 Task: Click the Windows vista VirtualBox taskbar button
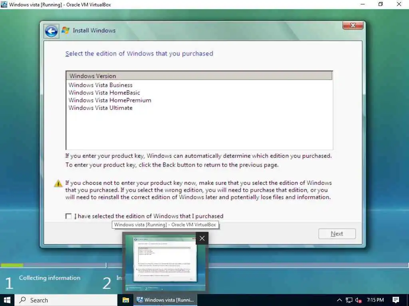coord(165,300)
